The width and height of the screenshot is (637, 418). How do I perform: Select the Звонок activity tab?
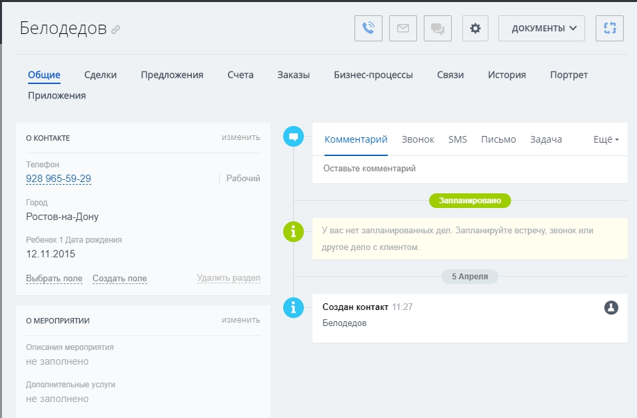point(418,139)
